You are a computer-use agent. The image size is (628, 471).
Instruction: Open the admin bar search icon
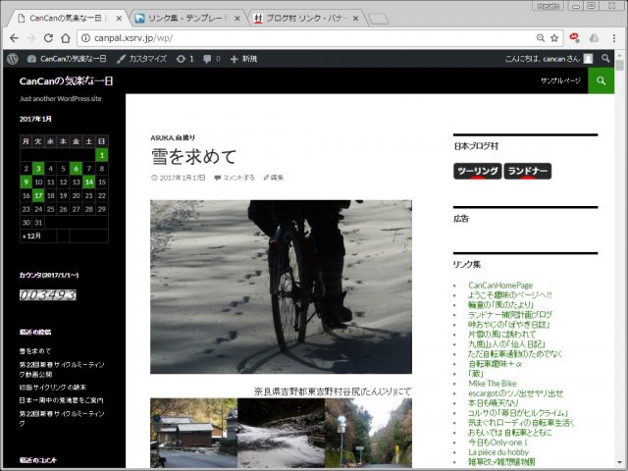pos(605,59)
